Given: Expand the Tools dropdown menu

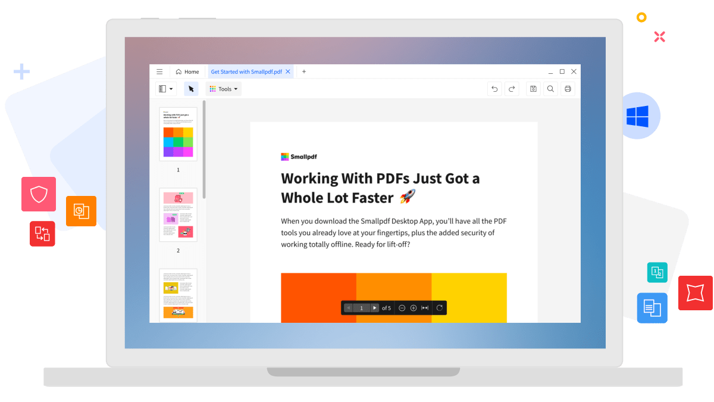Looking at the screenshot, I should coord(224,89).
